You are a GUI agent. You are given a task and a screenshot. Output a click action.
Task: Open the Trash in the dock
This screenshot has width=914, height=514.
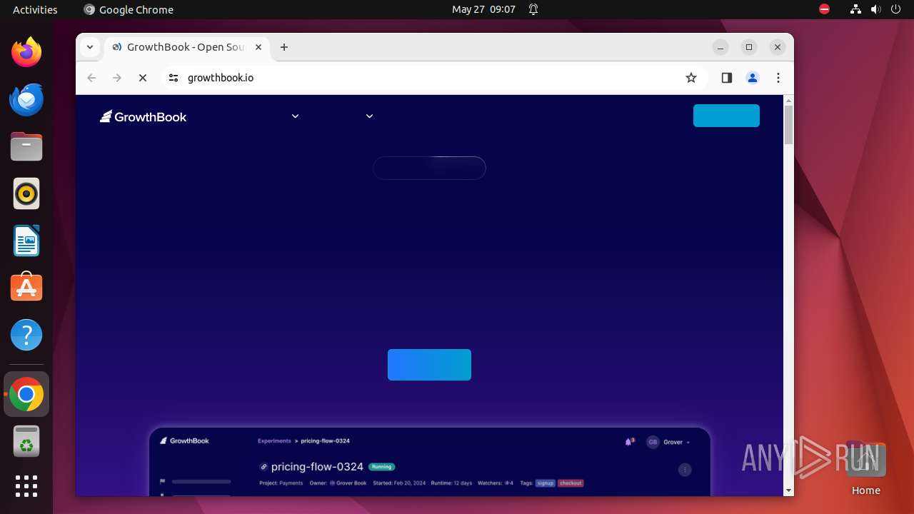pos(26,441)
